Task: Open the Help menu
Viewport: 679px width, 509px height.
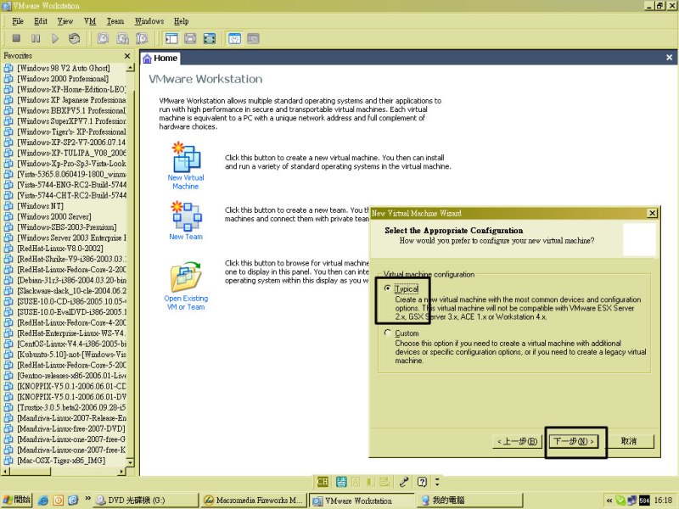Action: coord(182,21)
